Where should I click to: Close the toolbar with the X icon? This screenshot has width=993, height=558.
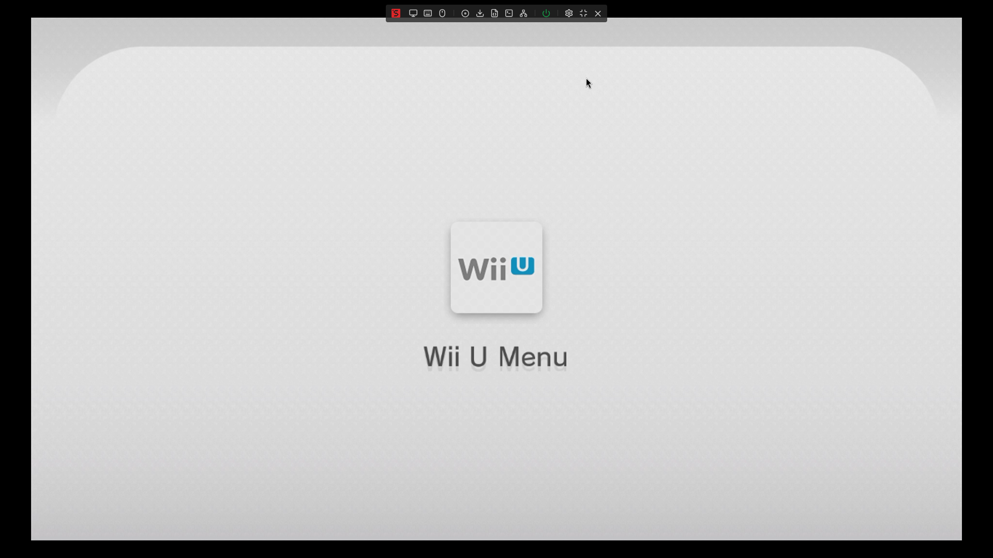tap(598, 13)
